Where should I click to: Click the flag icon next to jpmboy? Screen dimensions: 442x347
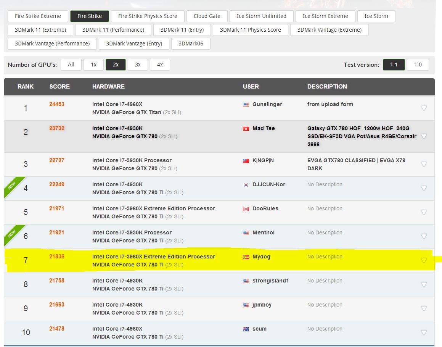[x=246, y=305]
